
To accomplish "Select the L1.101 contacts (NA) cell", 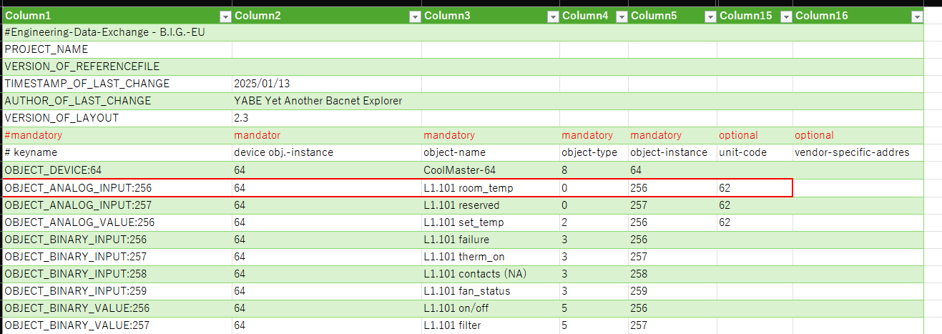I will 490,274.
